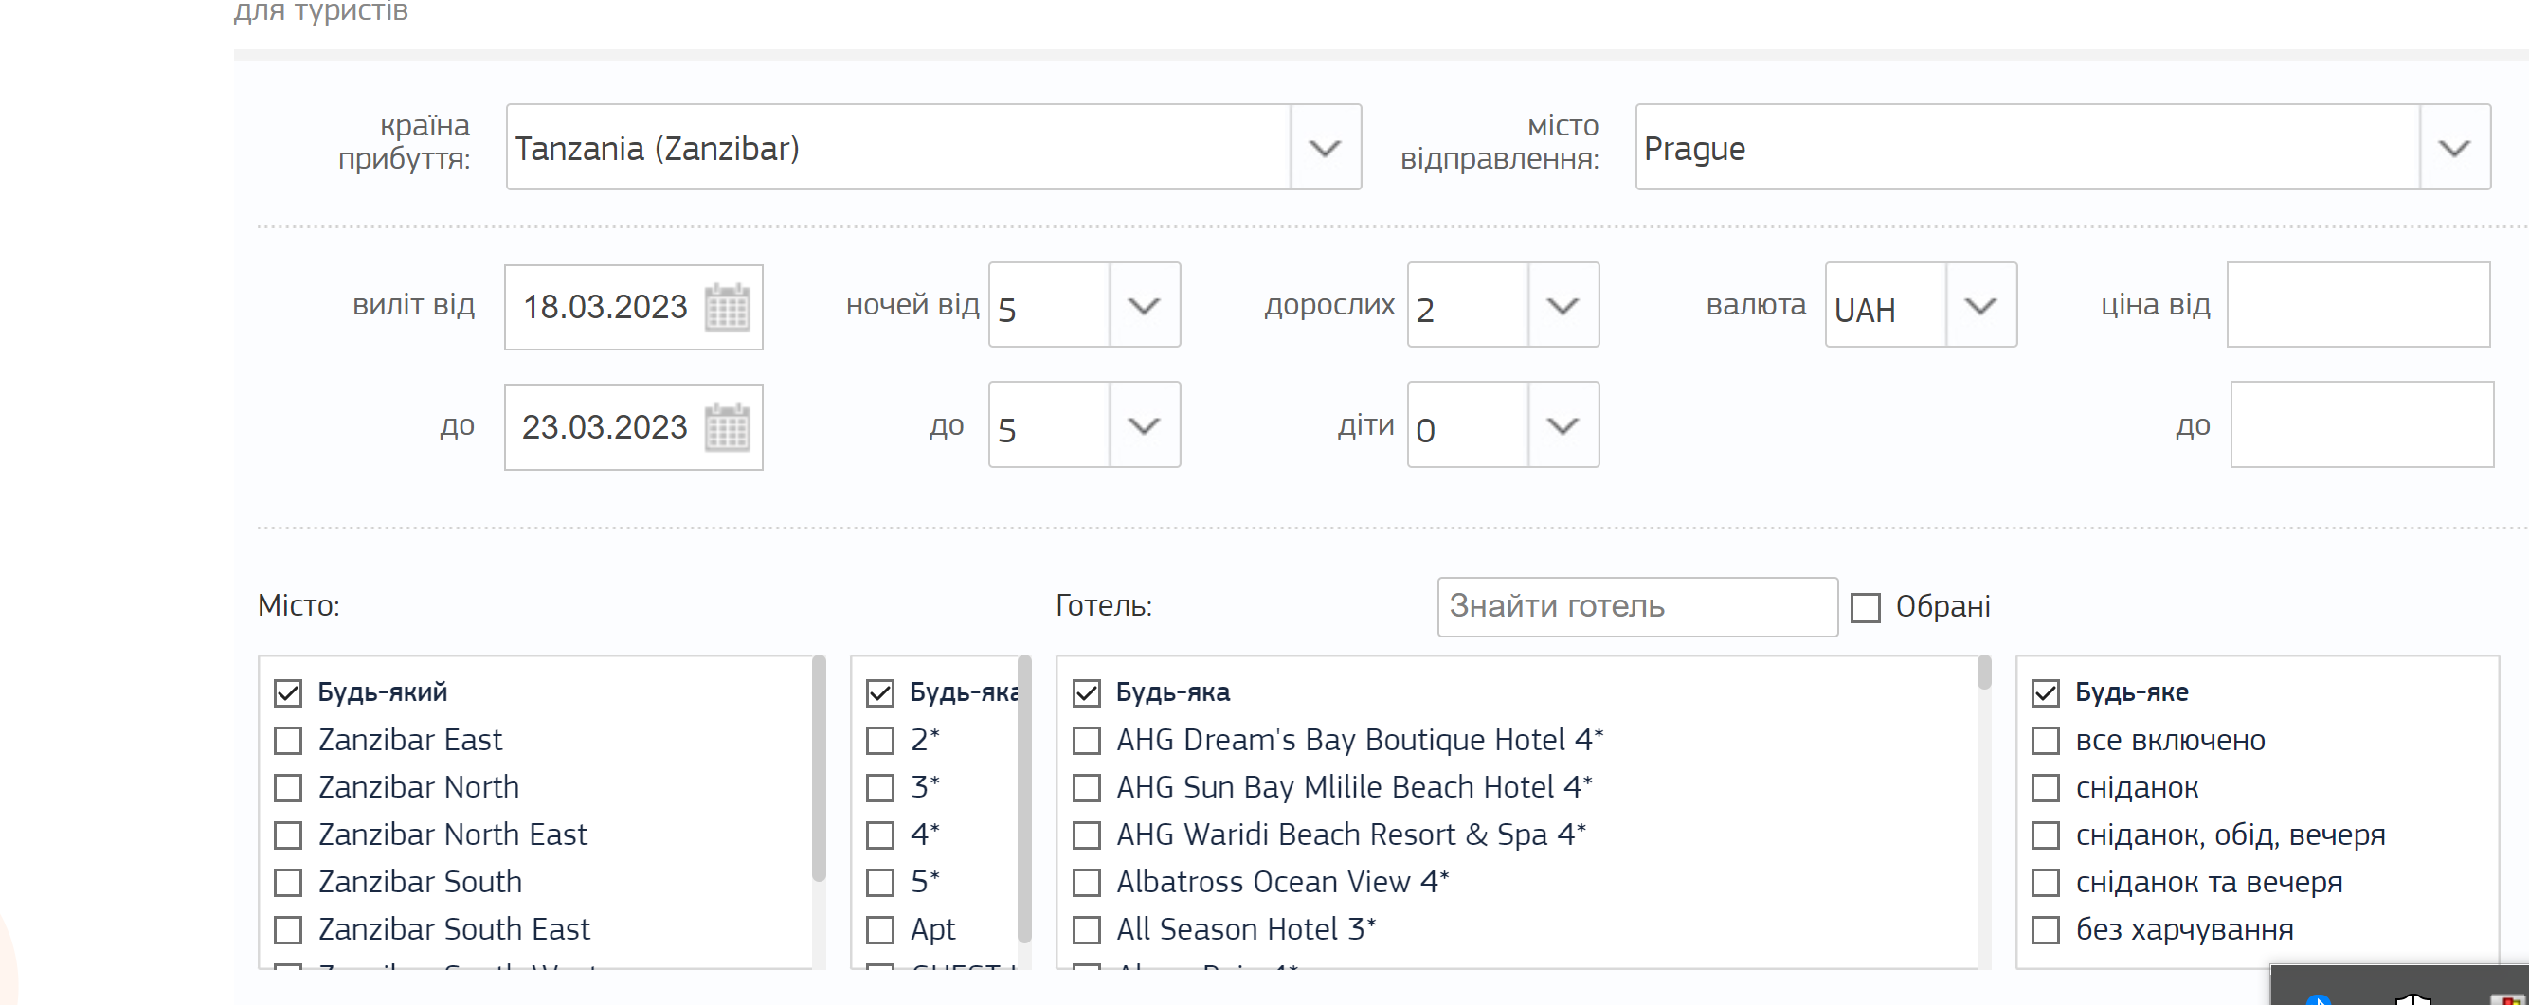
Task: Select the без харчування meal checkbox
Action: 2045,929
